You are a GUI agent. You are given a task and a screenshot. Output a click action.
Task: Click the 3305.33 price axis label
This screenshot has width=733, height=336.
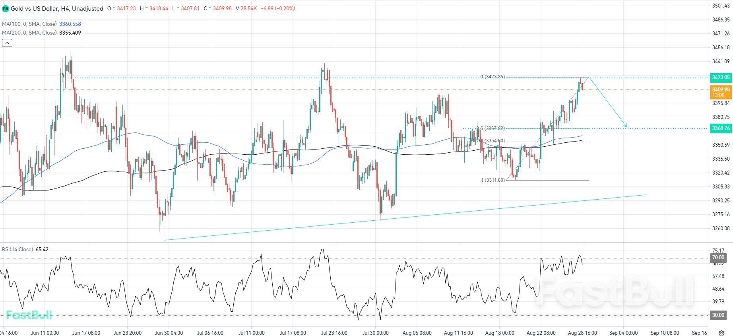[x=721, y=187]
